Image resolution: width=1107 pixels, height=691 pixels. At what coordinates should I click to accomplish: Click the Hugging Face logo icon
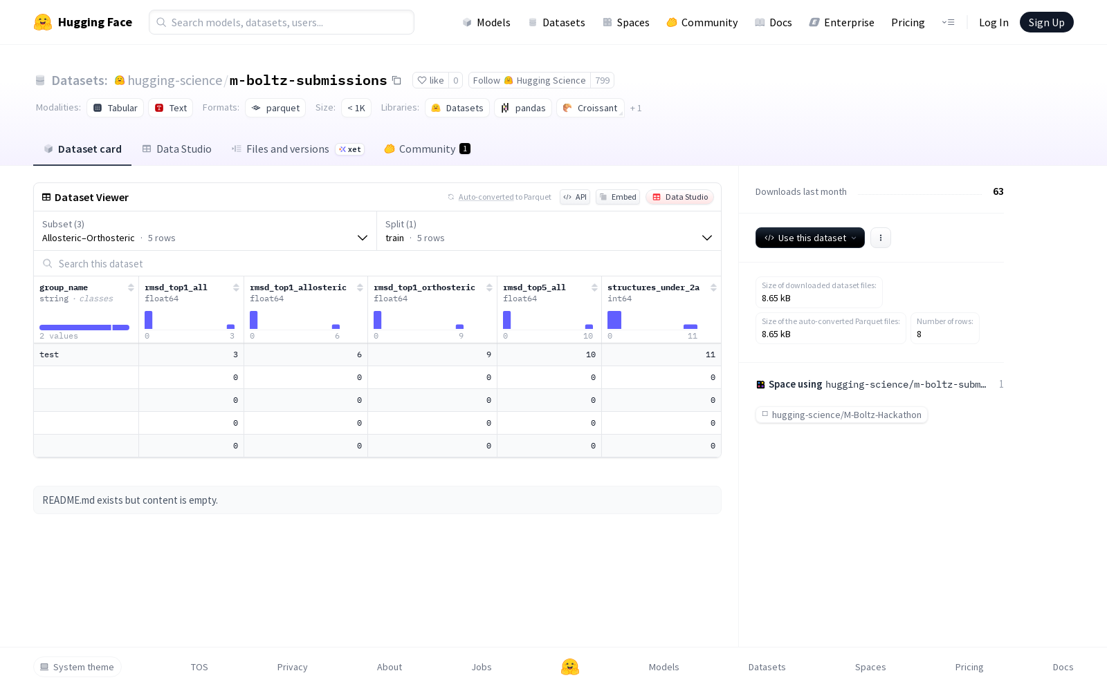[43, 22]
